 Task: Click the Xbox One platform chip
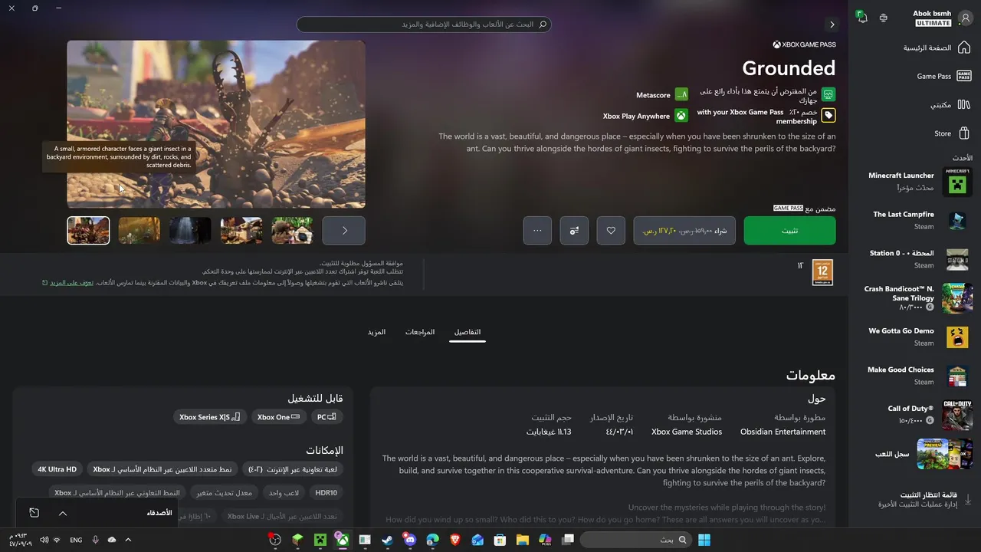point(278,417)
